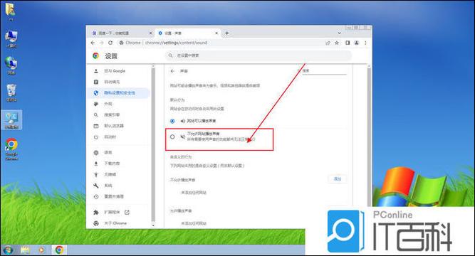Toggle the side panel icon in toolbar
Screen dimensions: 475x256
coord(348,43)
